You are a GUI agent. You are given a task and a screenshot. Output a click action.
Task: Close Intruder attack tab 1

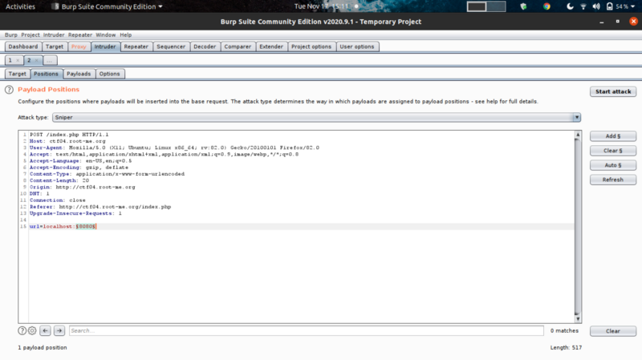click(18, 61)
